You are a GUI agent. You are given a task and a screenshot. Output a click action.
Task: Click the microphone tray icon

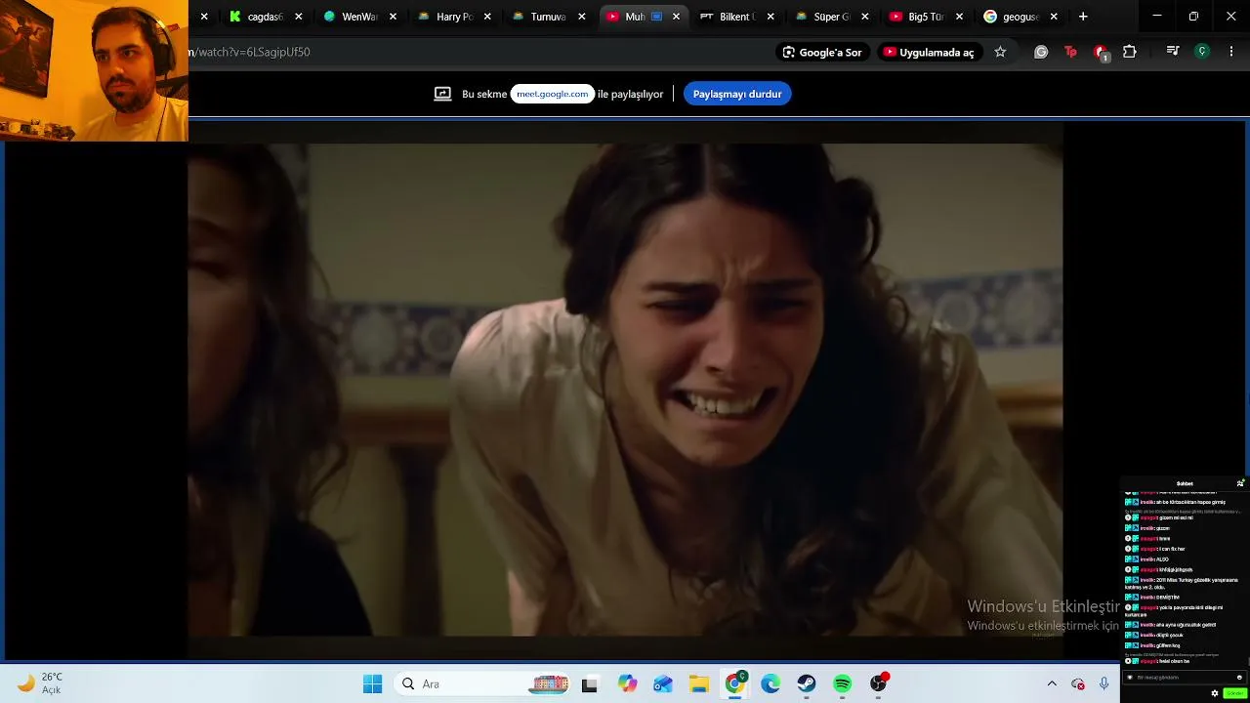point(1104,684)
